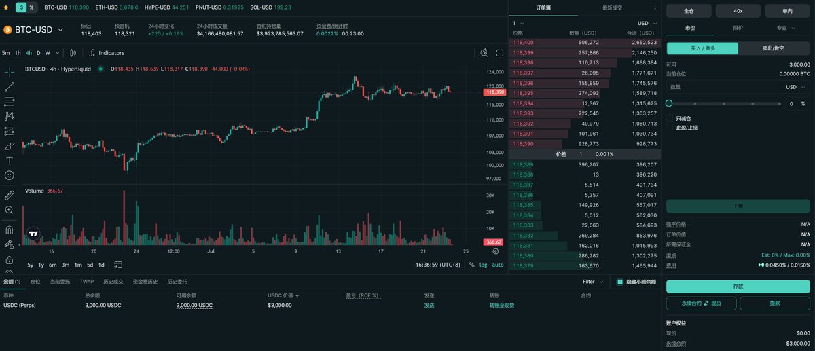Image resolution: width=815 pixels, height=351 pixels.
Task: Select the trend line drawing tool
Action: coord(10,86)
